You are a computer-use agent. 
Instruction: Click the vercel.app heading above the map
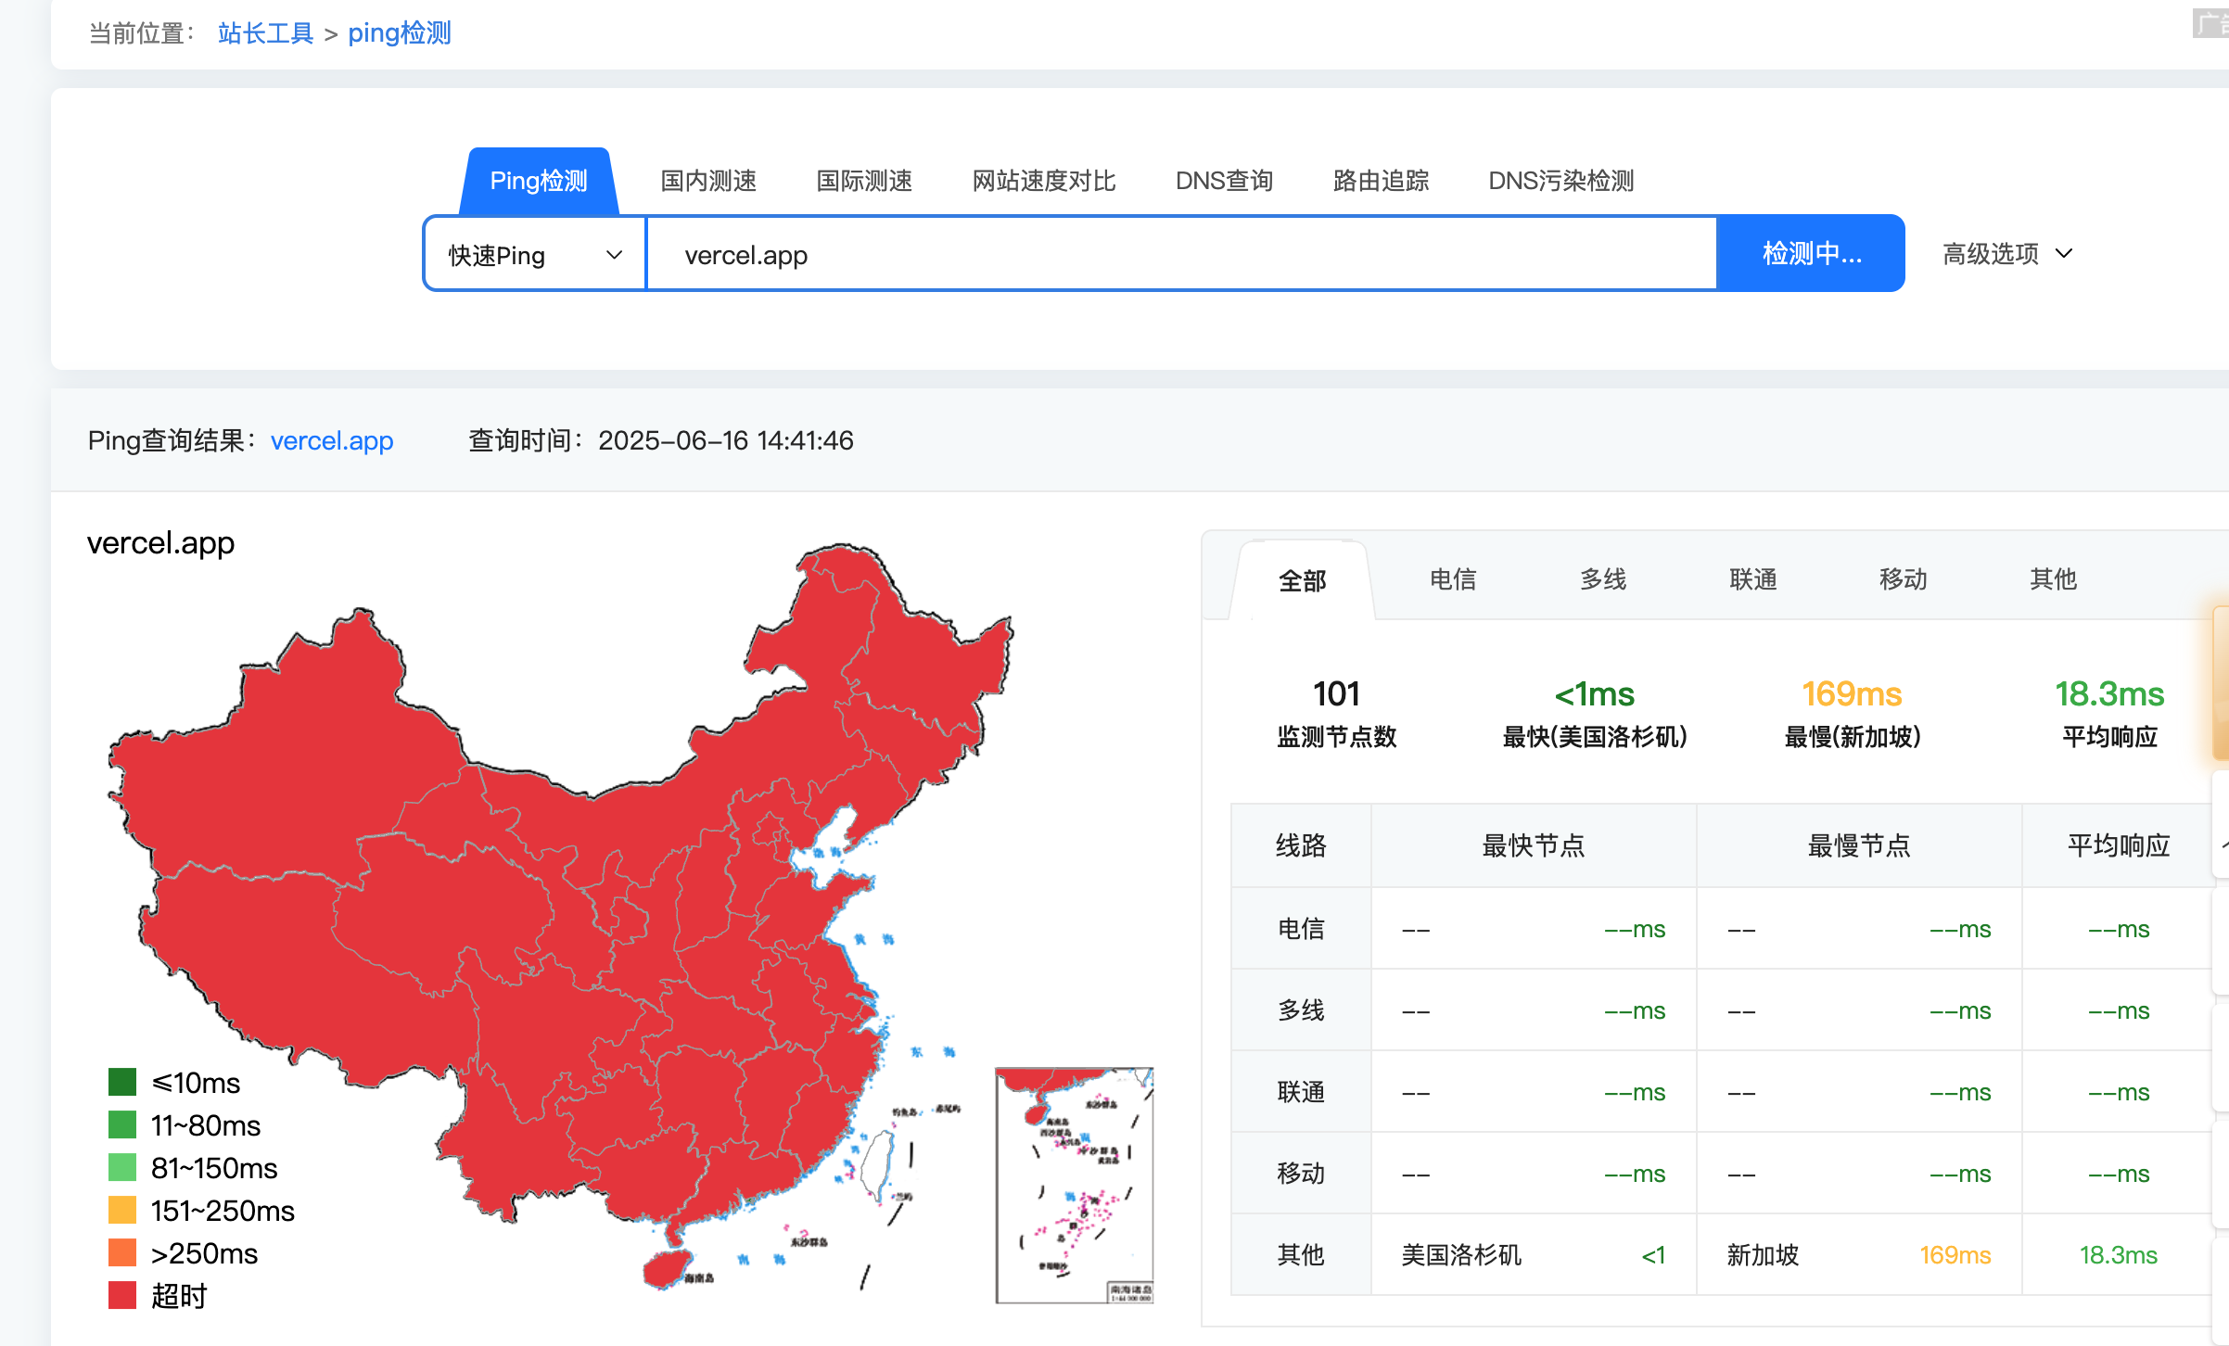[160, 543]
